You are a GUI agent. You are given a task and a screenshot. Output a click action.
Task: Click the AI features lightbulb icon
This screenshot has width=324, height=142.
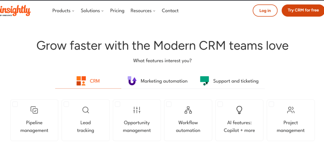pyautogui.click(x=239, y=110)
